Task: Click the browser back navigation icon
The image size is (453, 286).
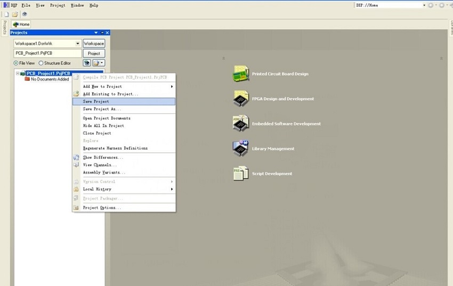Action: (431, 5)
